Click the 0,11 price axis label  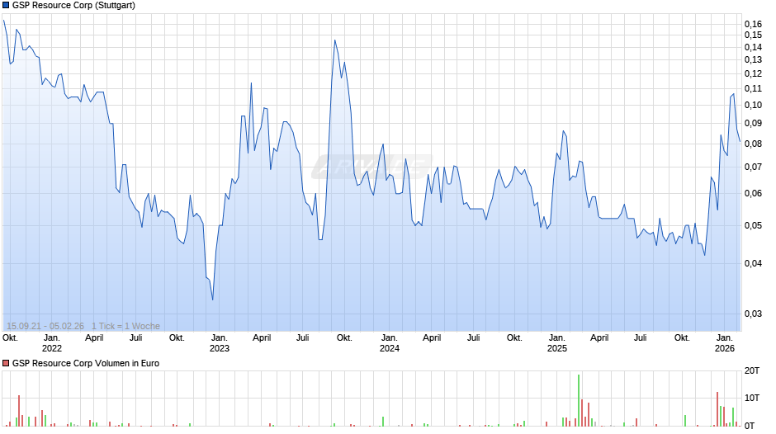pyautogui.click(x=753, y=88)
